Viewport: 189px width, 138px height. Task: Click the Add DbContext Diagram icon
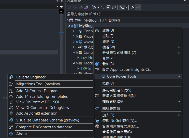11,91
